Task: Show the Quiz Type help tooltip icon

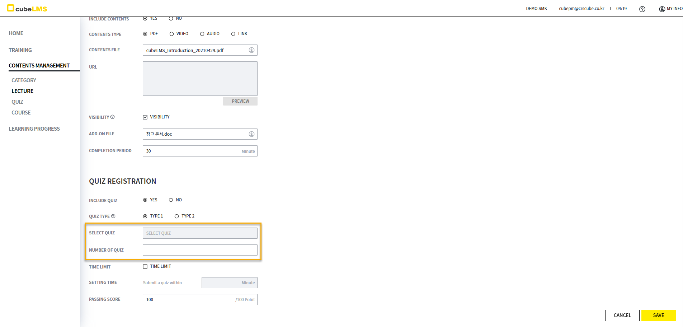Action: click(113, 216)
